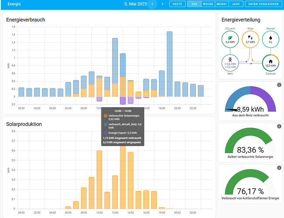Viewport: 284px width, 218px height.
Task: Open info icon on kohlenstoffarmer Energie gauge
Action: pyautogui.click(x=279, y=168)
